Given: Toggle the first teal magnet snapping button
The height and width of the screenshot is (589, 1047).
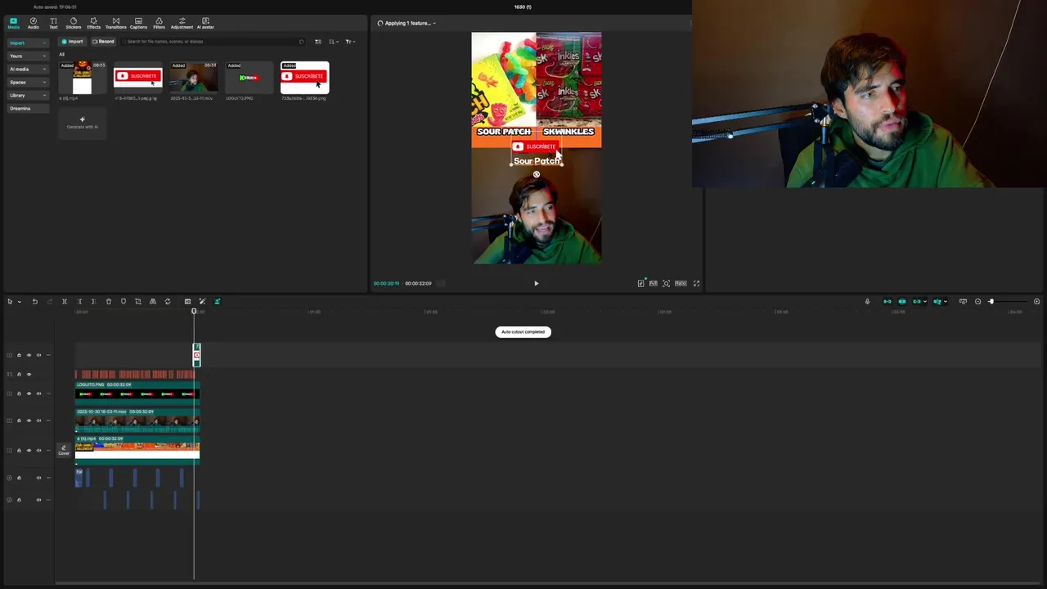Looking at the screenshot, I should (887, 302).
